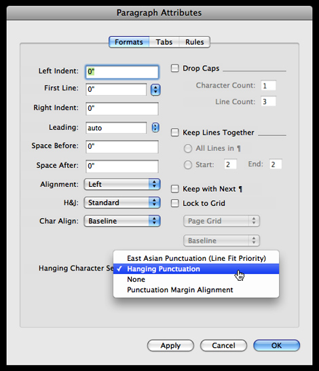
Task: Click the Apply button
Action: point(170,345)
